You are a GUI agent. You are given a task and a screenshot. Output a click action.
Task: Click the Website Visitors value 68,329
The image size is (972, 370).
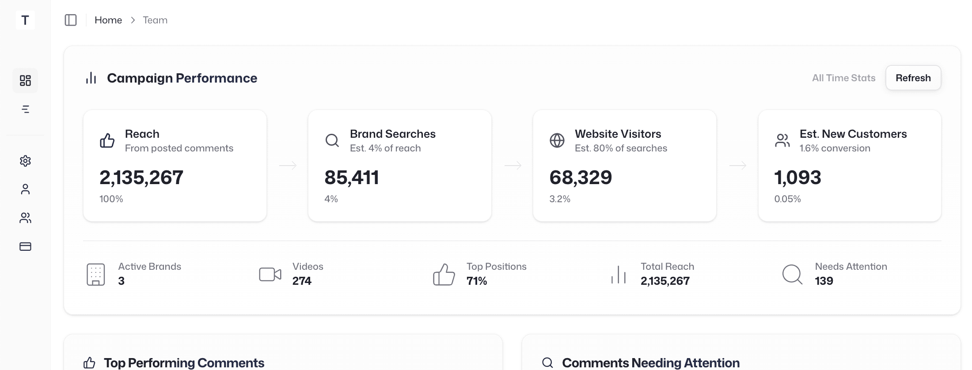[581, 177]
